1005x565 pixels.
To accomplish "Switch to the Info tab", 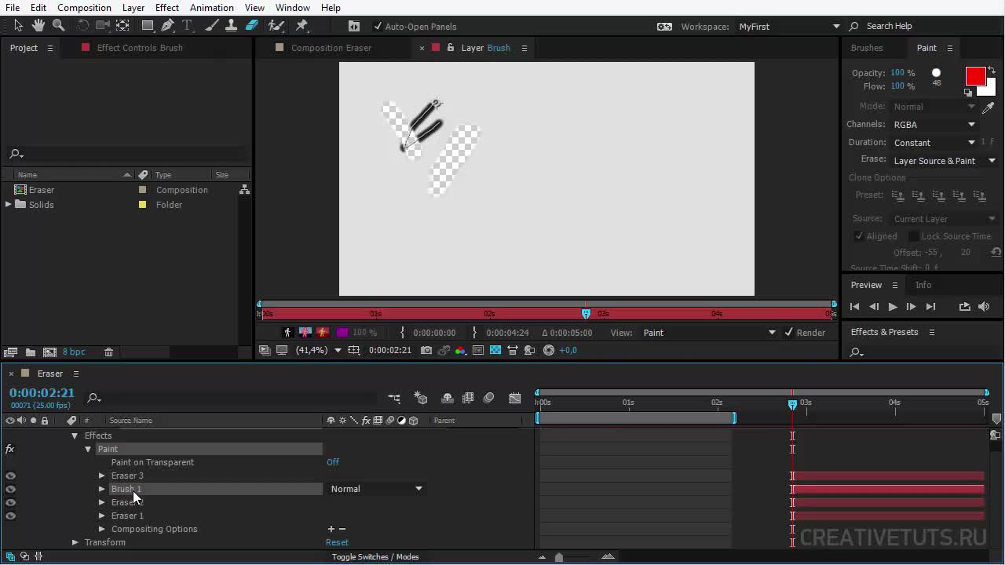I will point(923,285).
